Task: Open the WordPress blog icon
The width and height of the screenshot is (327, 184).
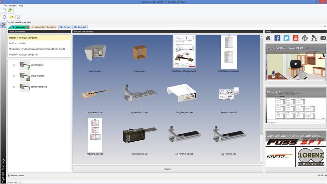Action: point(305,38)
